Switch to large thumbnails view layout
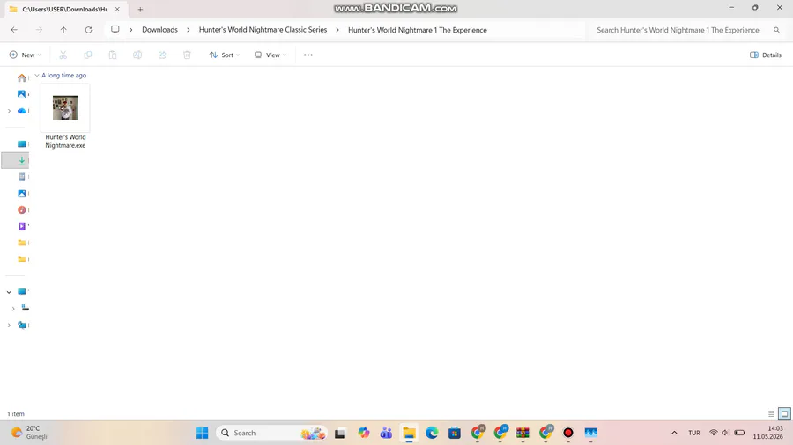Viewport: 793px width, 445px height. 784,413
